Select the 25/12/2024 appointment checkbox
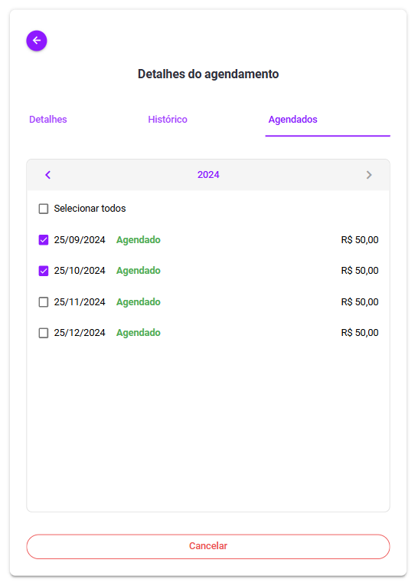The width and height of the screenshot is (418, 586). coord(44,333)
